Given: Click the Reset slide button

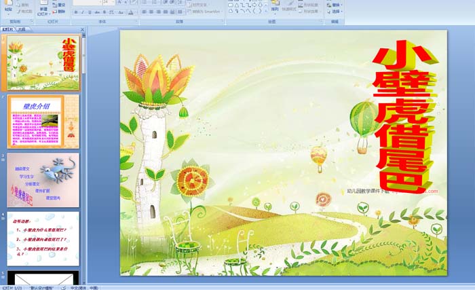Looking at the screenshot, I should click(x=59, y=5).
